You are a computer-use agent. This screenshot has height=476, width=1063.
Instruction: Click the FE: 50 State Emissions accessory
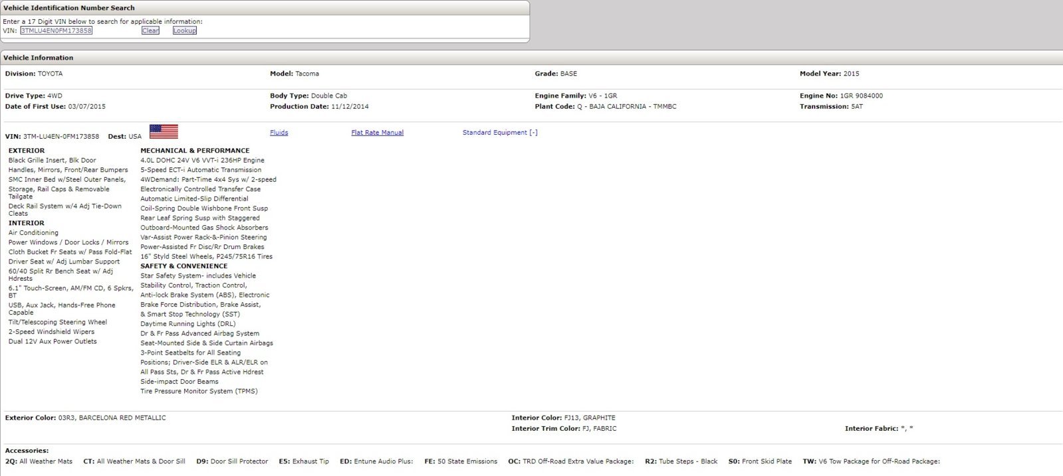(461, 461)
